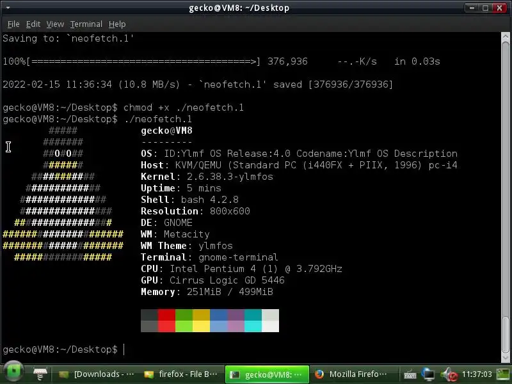Switch to firefox File Browser taskbar entry
This screenshot has width=512, height=384.
[x=181, y=374]
